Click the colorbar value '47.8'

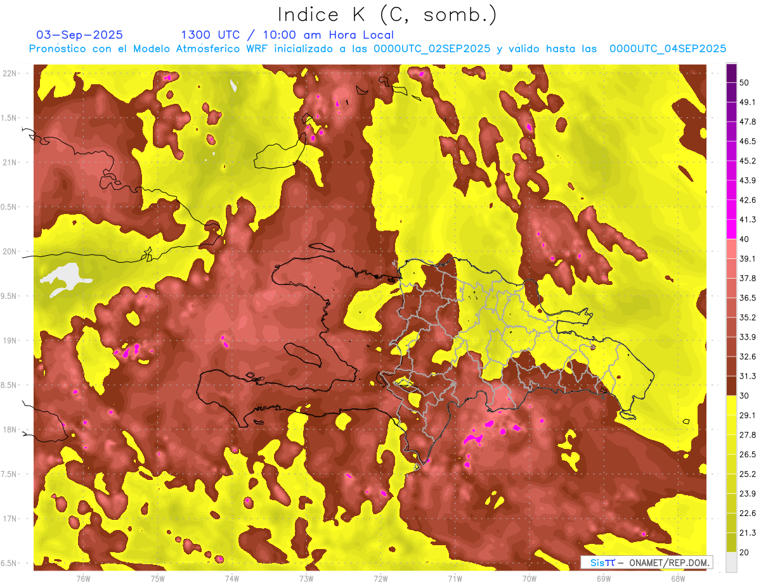(x=747, y=122)
